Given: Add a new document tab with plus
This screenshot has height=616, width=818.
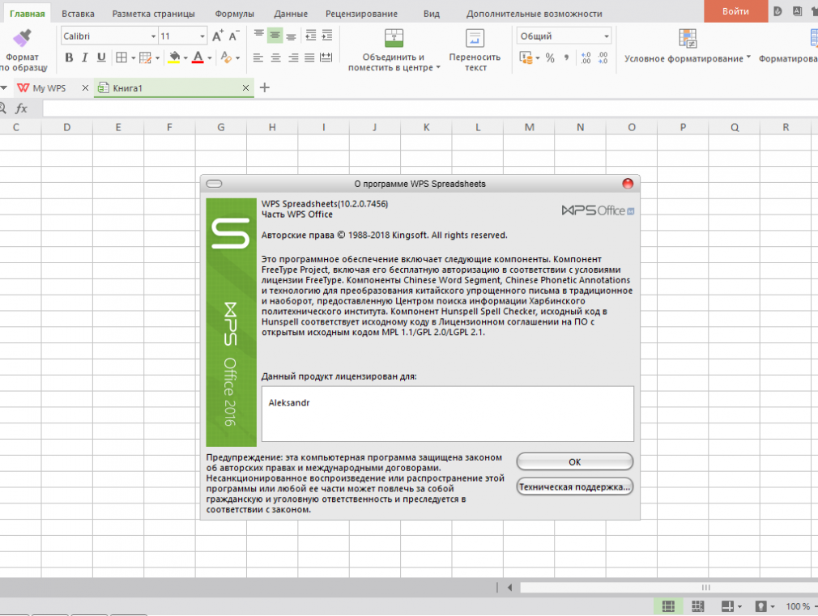Looking at the screenshot, I should (x=265, y=87).
